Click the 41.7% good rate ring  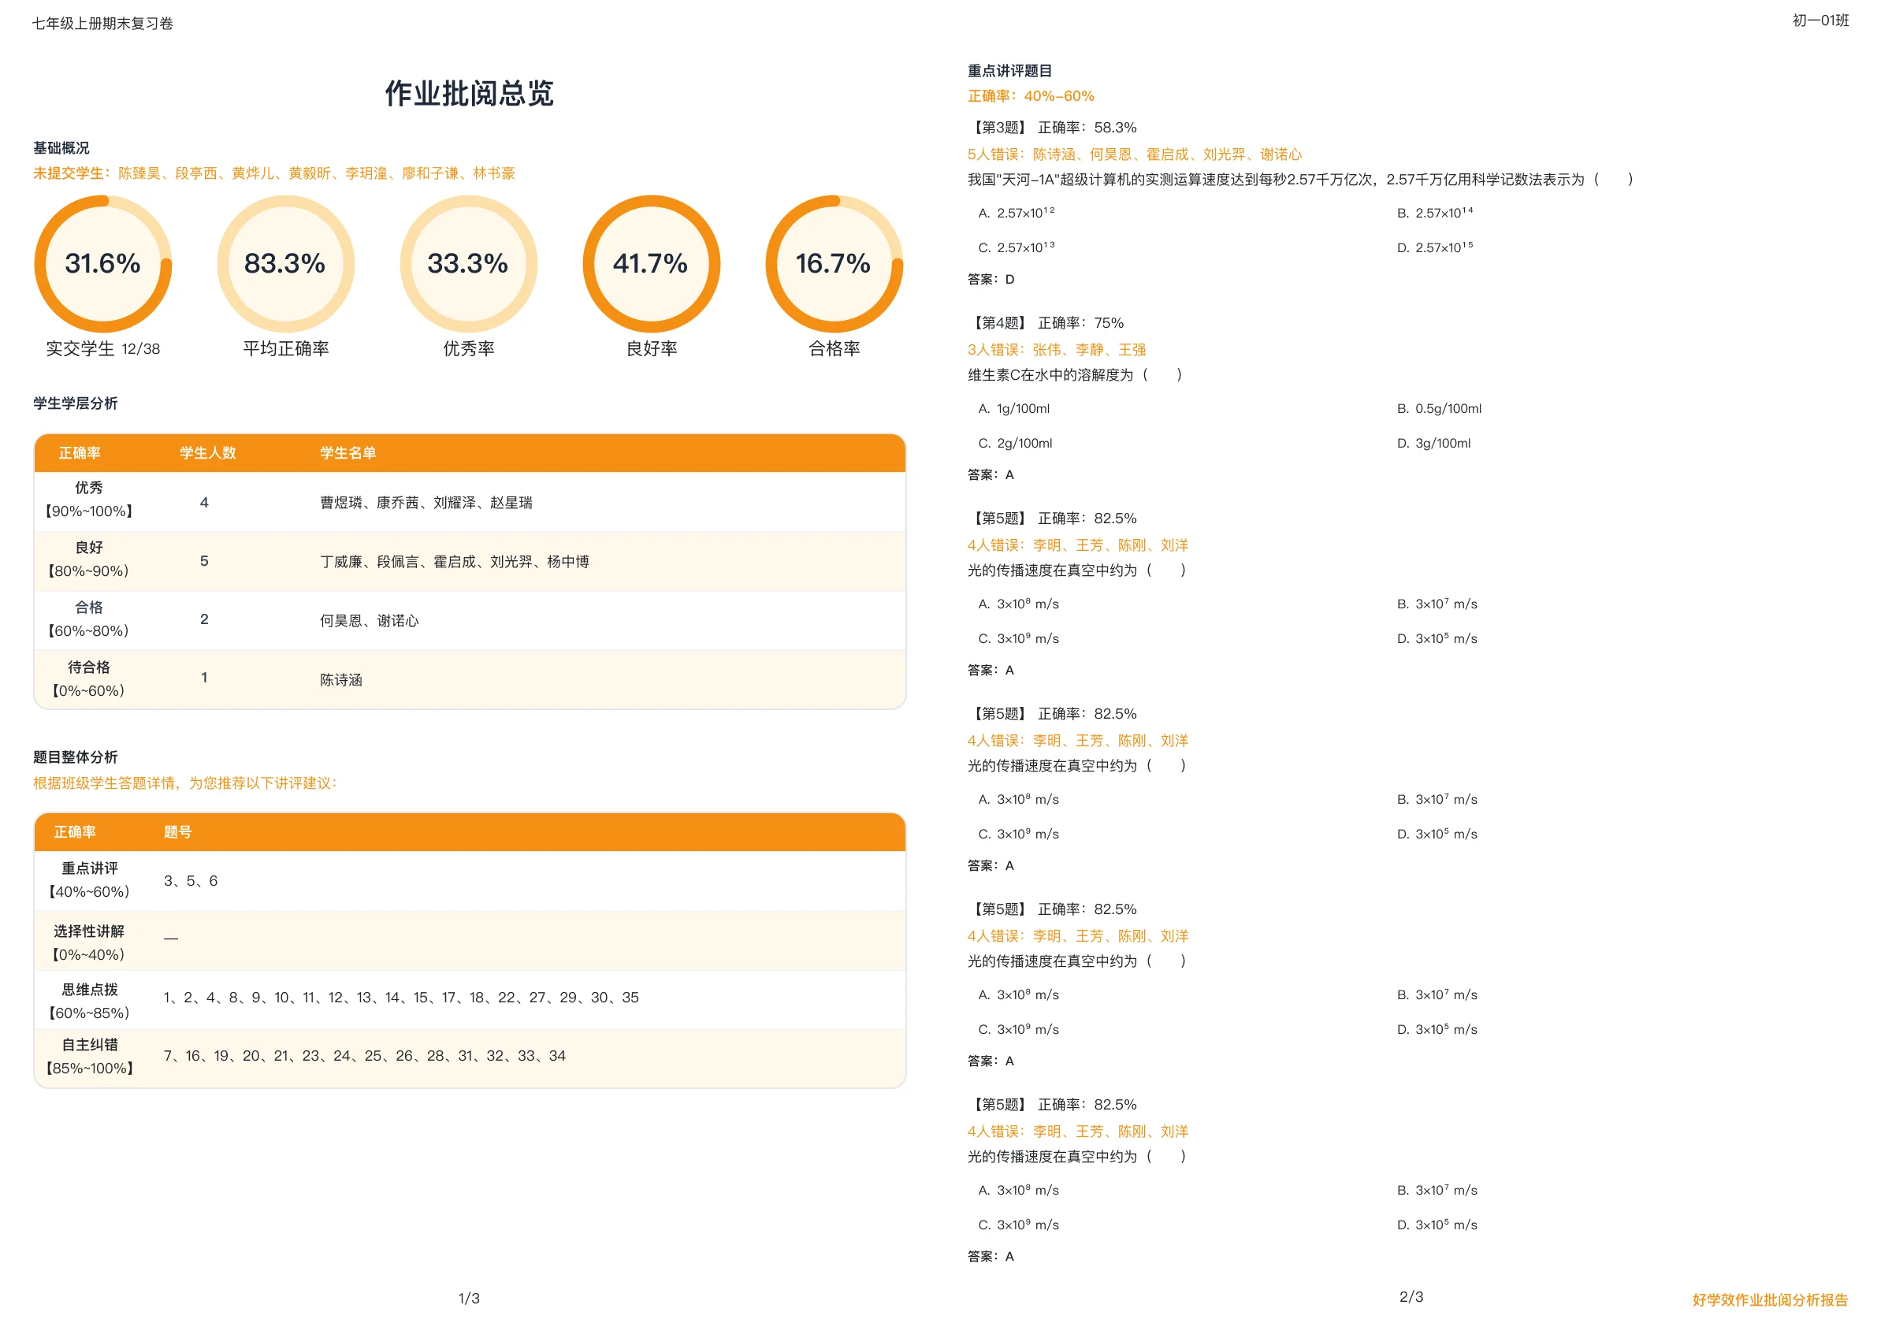pyautogui.click(x=652, y=264)
